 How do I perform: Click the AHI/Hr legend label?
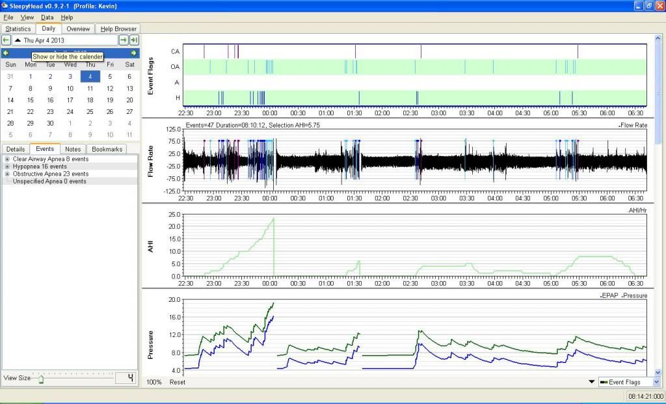tap(638, 211)
